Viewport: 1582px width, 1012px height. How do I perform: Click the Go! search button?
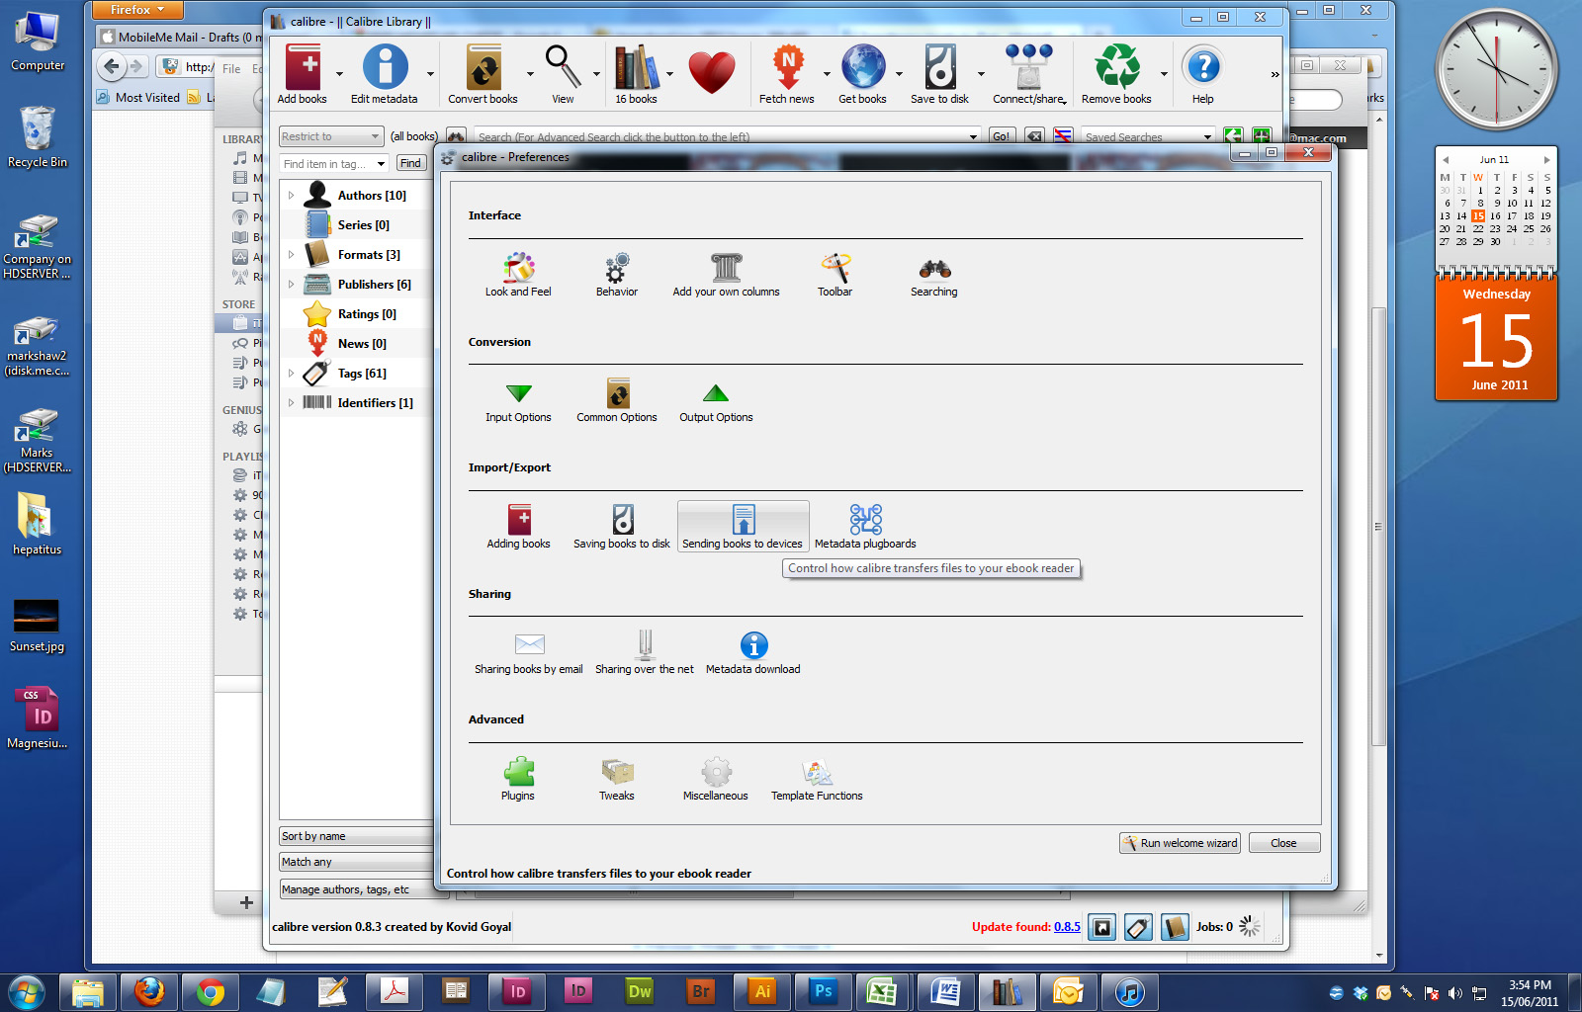(x=1001, y=136)
